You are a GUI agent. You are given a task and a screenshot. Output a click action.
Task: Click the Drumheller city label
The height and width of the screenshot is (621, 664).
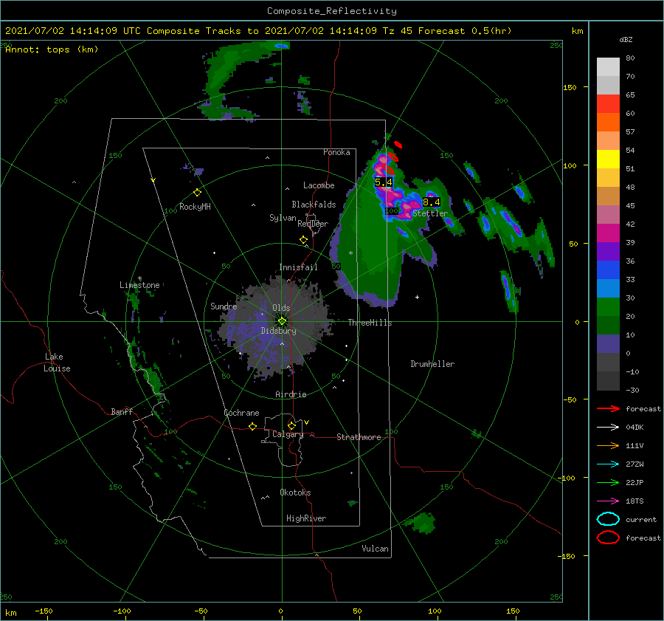(x=432, y=364)
